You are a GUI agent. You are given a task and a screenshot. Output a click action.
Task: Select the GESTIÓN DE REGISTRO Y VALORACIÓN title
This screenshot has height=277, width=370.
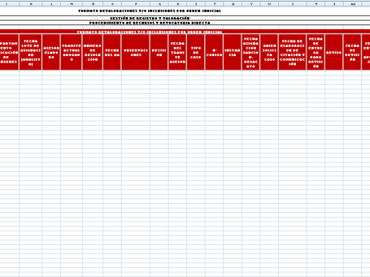(150, 18)
